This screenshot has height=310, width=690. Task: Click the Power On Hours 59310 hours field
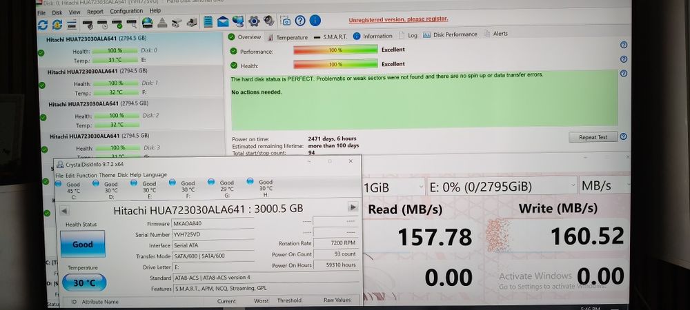[x=336, y=265]
